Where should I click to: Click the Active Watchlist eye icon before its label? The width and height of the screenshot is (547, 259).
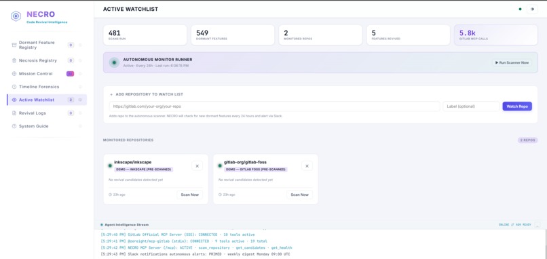click(14, 100)
